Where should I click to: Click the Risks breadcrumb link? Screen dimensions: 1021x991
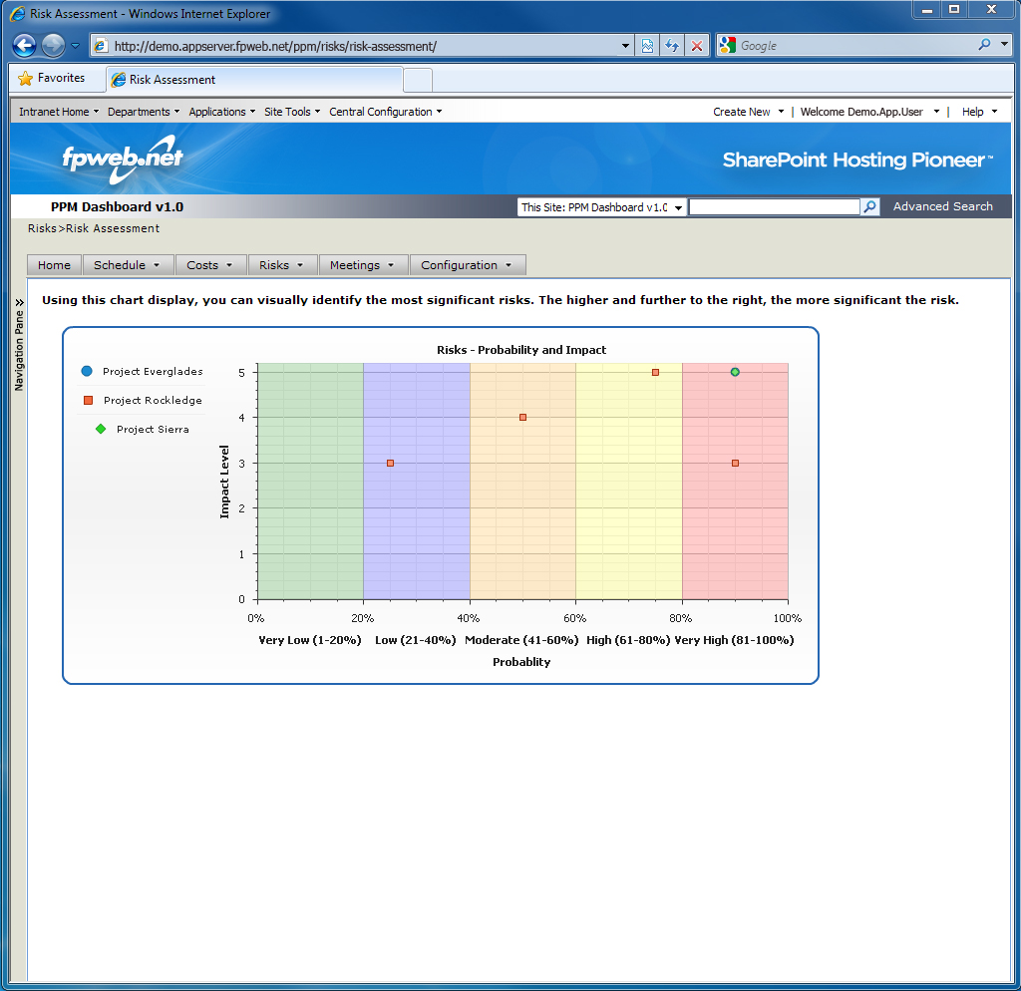pos(42,228)
